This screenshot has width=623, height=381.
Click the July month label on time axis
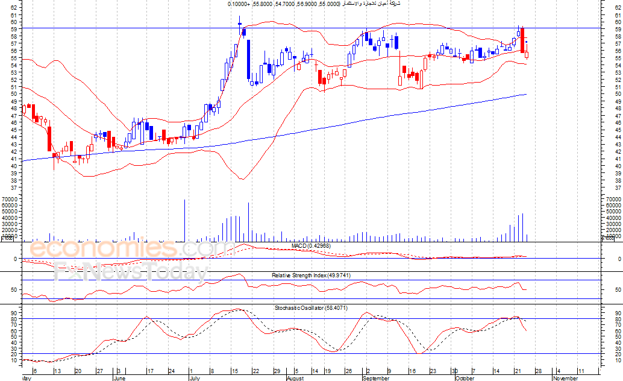[195, 378]
